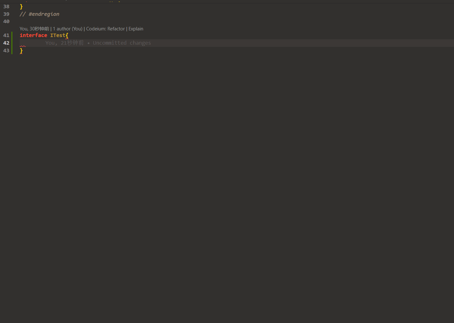Click the "You, 30秒钟前" blame CodeLens
Image resolution: width=454 pixels, height=323 pixels.
(x=34, y=28)
